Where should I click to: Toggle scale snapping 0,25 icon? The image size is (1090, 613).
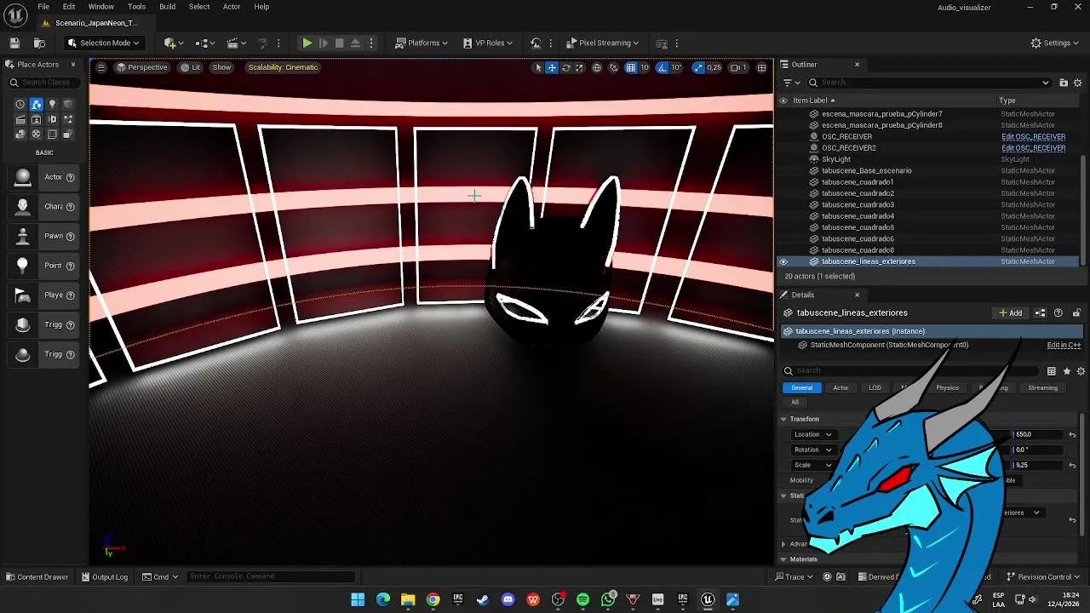[698, 67]
